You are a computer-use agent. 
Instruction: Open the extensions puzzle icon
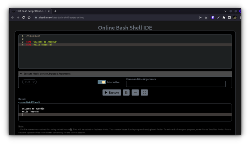[224, 18]
